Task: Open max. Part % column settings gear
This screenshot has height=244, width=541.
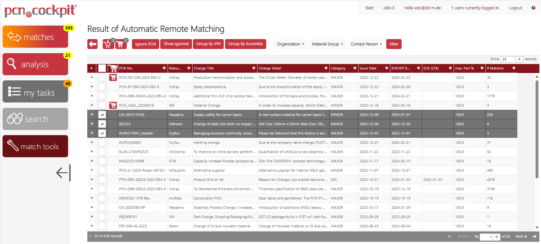Action: [482, 68]
